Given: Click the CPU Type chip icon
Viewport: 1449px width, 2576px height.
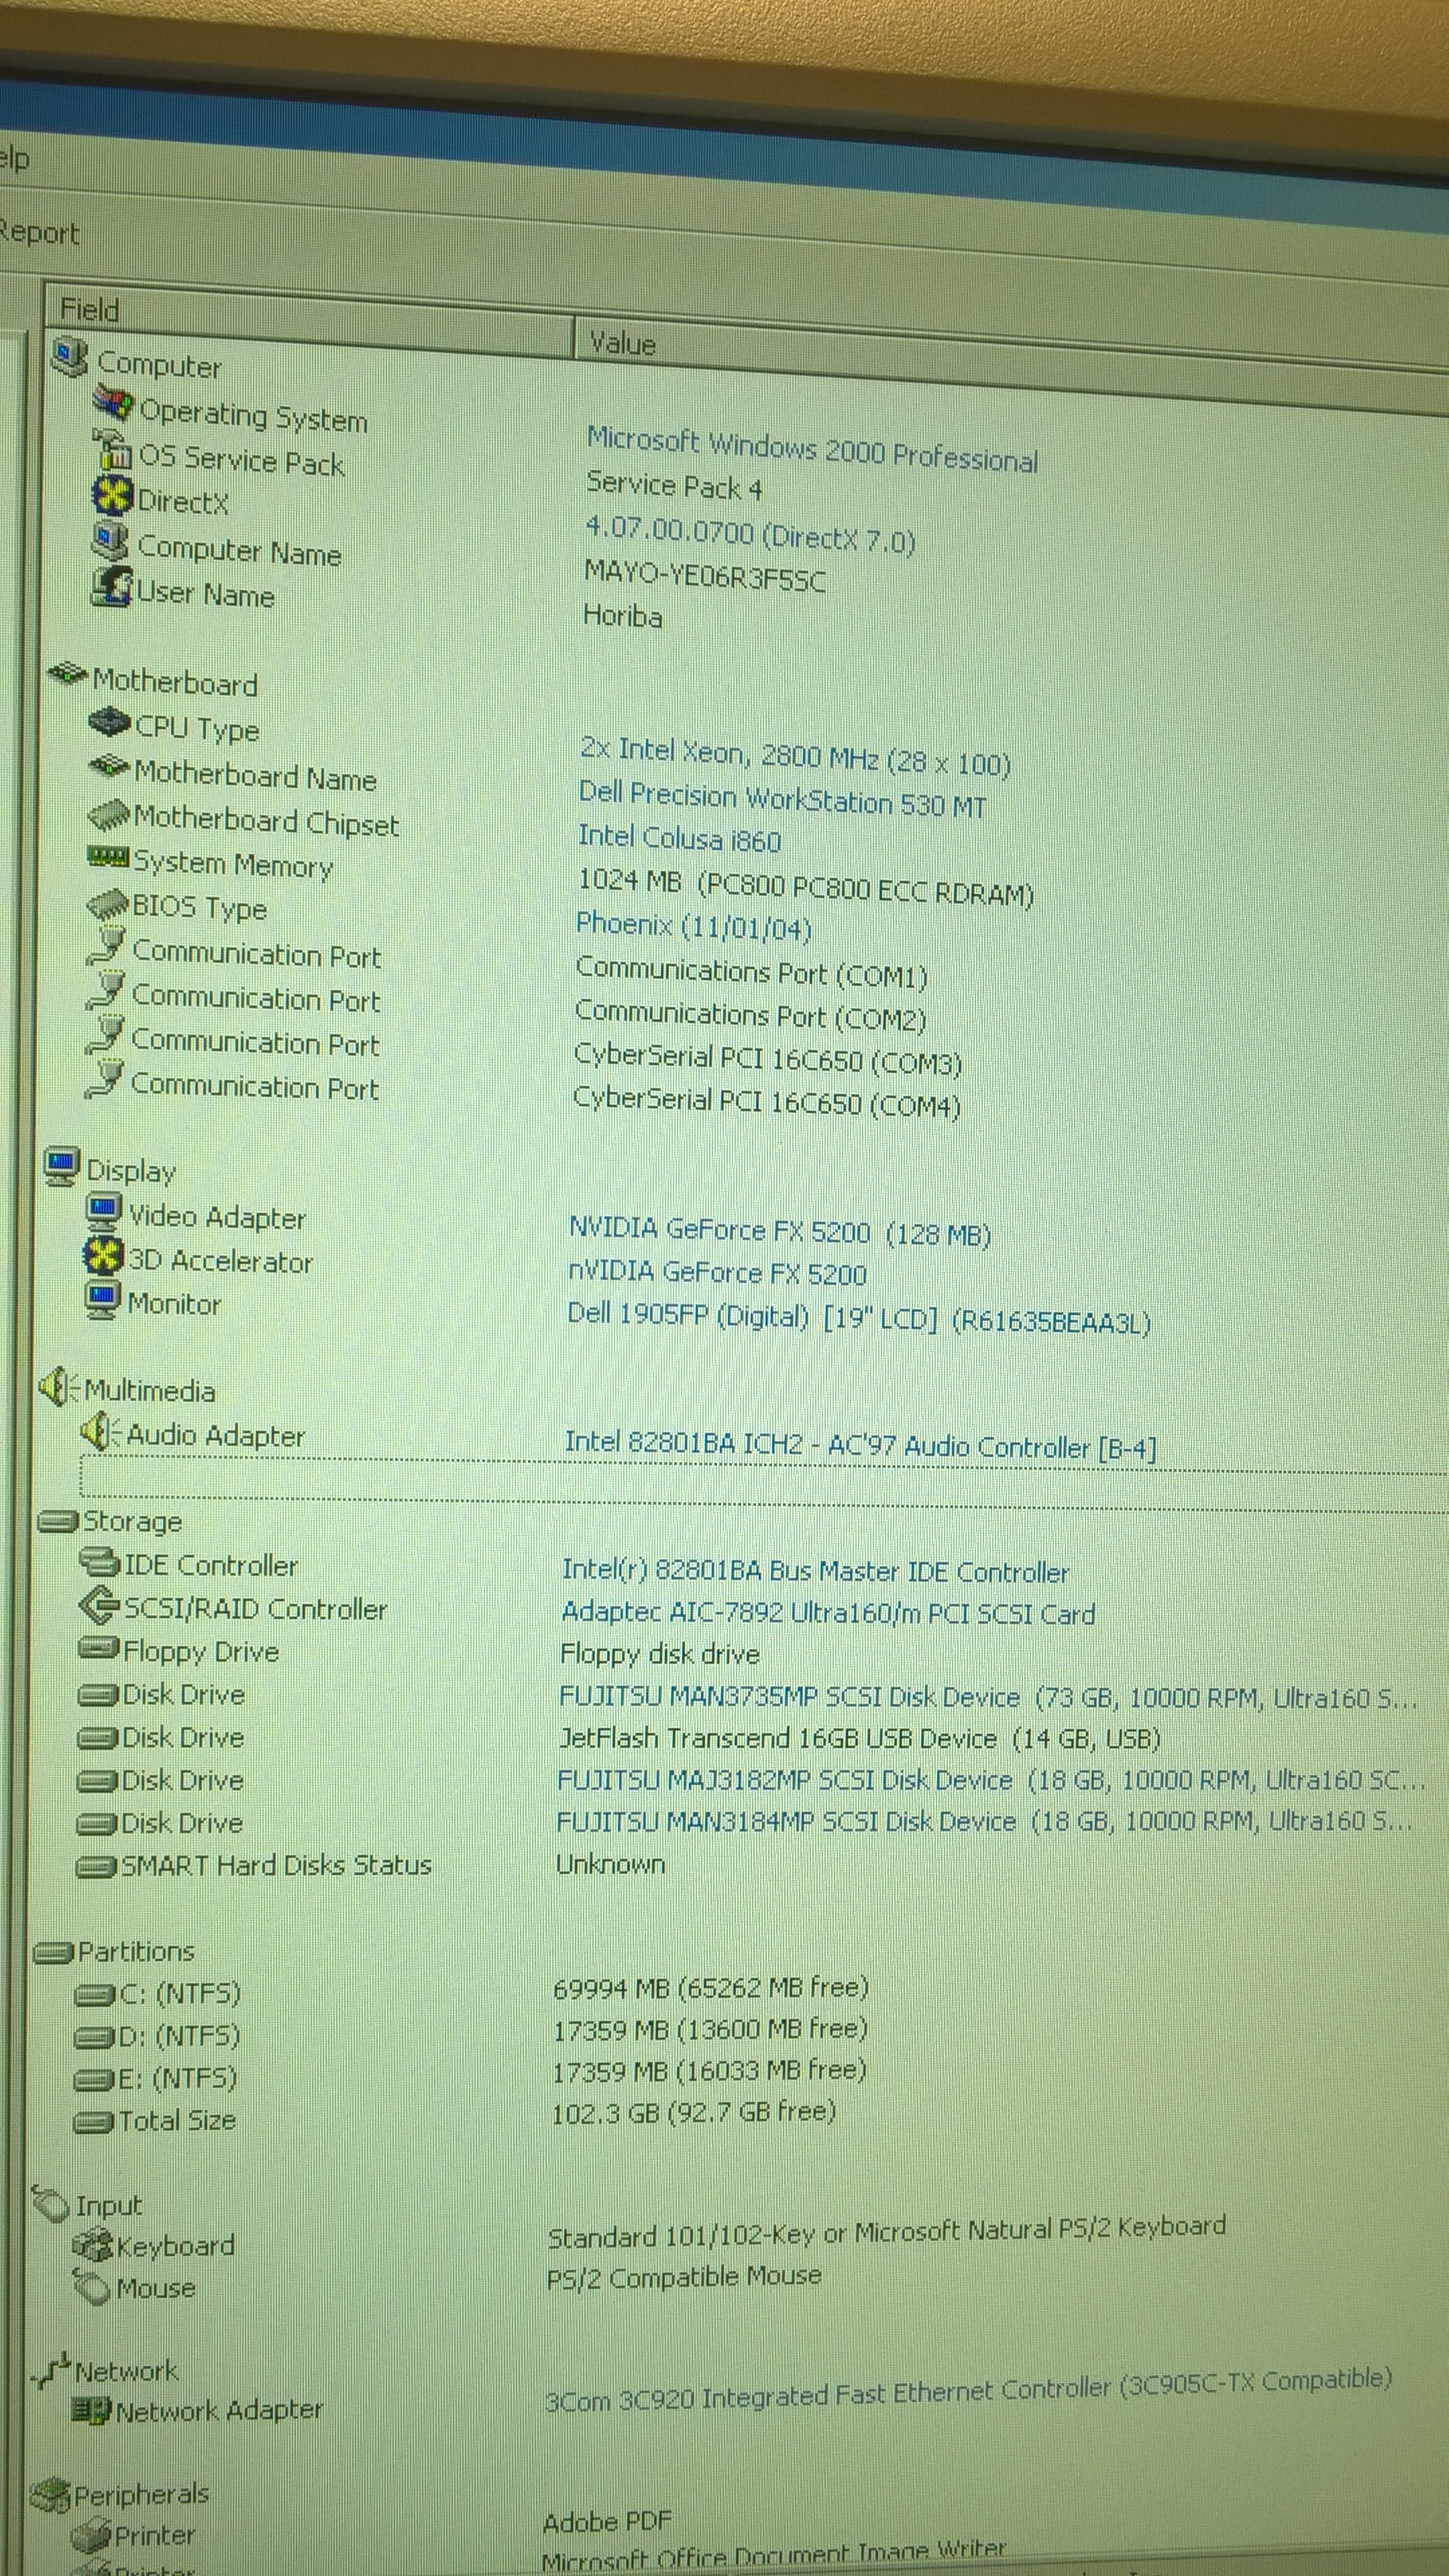Looking at the screenshot, I should point(109,722).
